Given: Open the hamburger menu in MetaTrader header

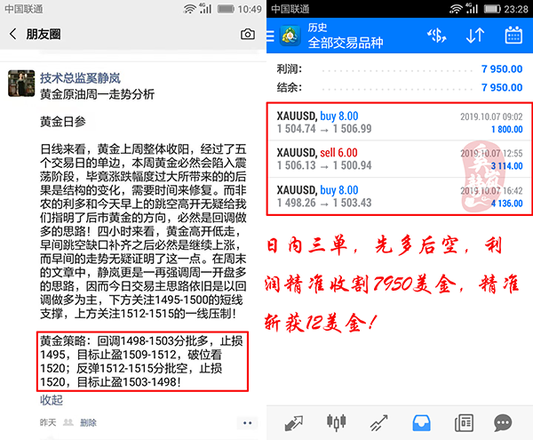Looking at the screenshot, I should (x=270, y=36).
